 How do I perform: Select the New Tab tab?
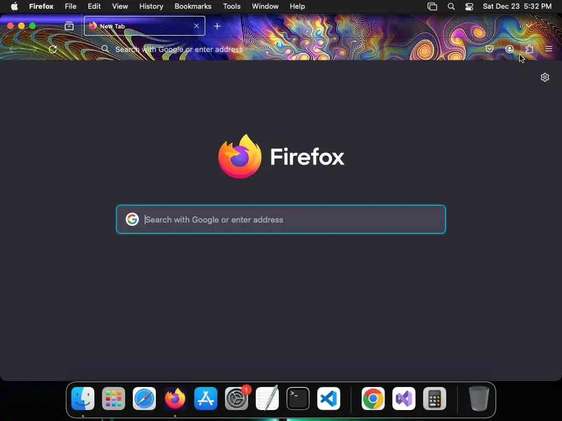pos(144,26)
